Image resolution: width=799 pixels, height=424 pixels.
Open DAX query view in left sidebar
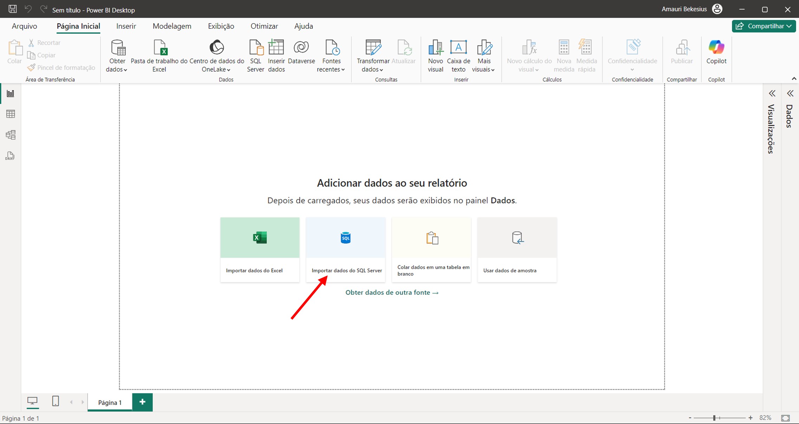pos(10,156)
